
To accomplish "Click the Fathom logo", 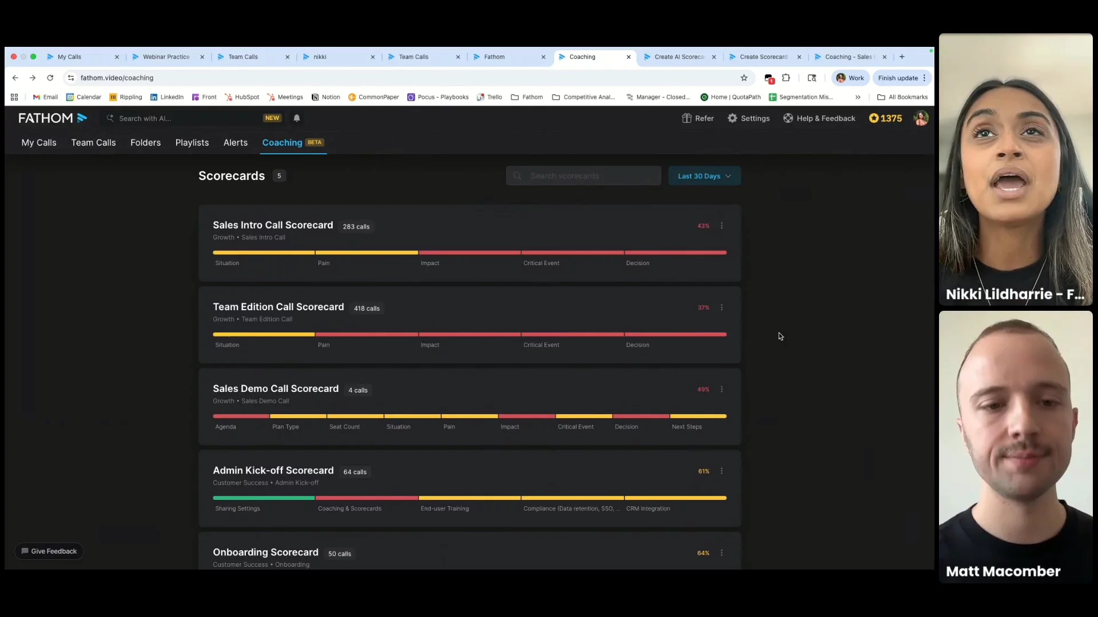I will tap(52, 118).
